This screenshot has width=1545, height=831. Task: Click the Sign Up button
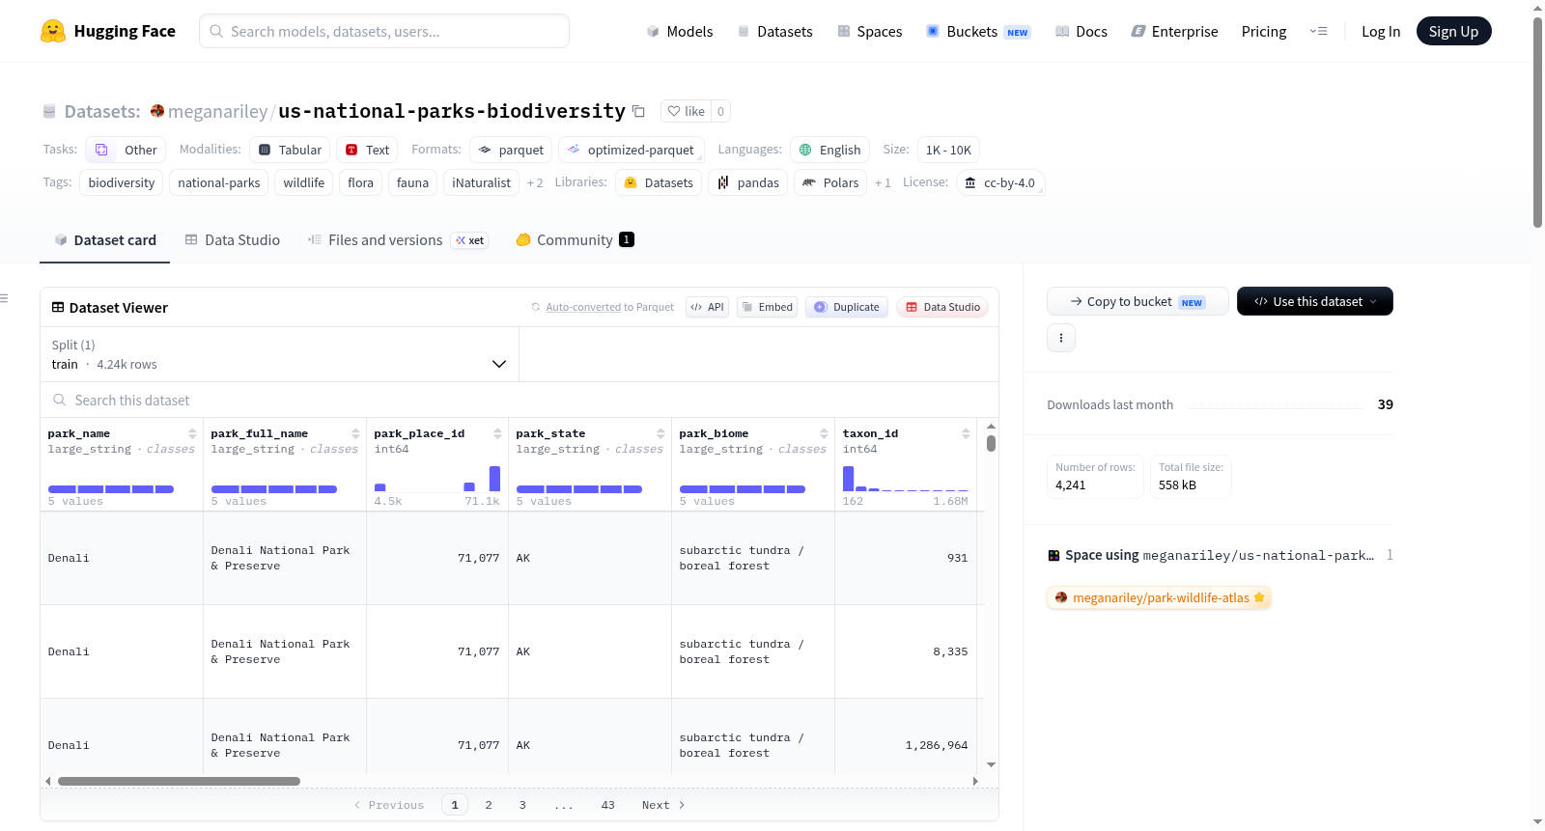coord(1453,31)
